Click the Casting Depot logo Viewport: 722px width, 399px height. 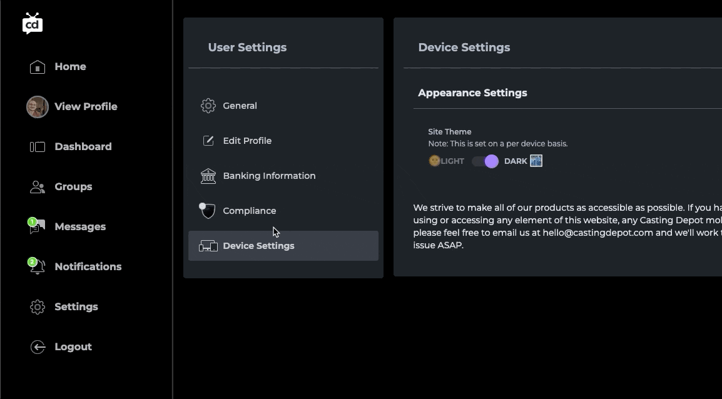[33, 23]
